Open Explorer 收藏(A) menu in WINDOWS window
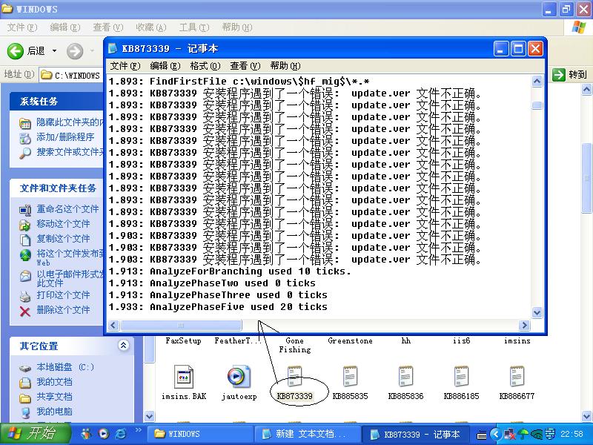 coord(151,27)
